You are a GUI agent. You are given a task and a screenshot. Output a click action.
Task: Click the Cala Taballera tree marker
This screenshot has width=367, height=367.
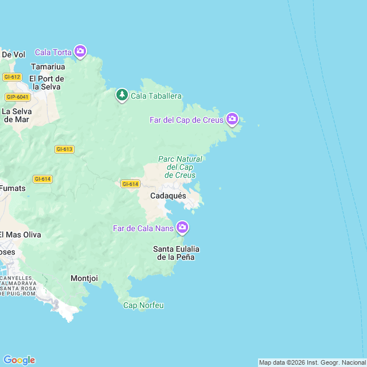122,95
